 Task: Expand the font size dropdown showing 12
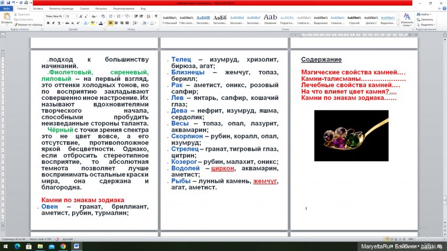77,16
